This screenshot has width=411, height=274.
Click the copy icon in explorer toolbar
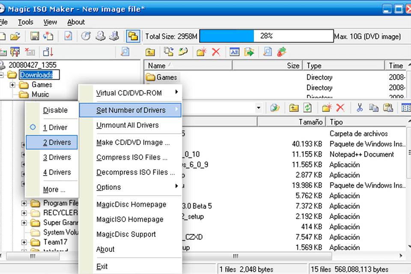click(x=373, y=108)
